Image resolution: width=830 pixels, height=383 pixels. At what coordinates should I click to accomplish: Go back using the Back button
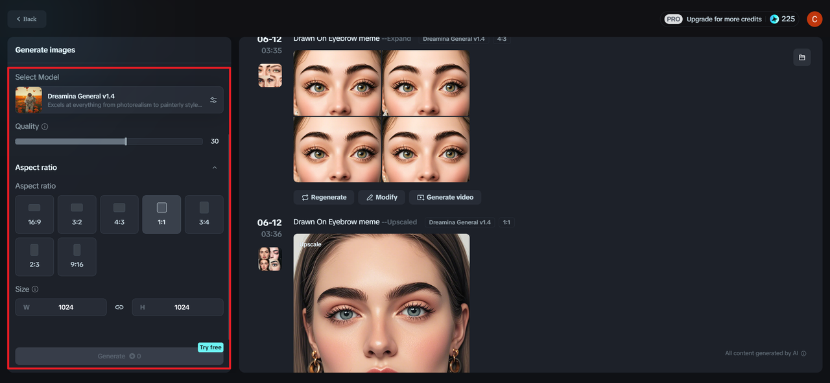tap(27, 19)
